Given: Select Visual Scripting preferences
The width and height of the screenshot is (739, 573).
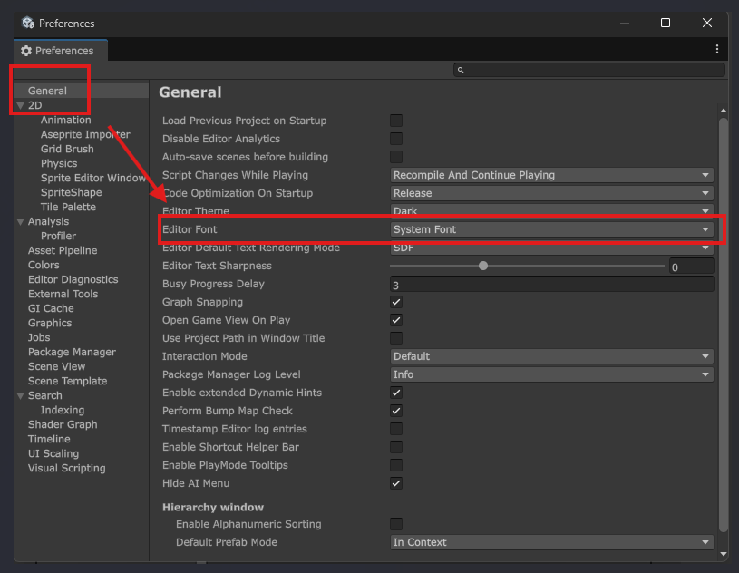Looking at the screenshot, I should click(x=67, y=469).
